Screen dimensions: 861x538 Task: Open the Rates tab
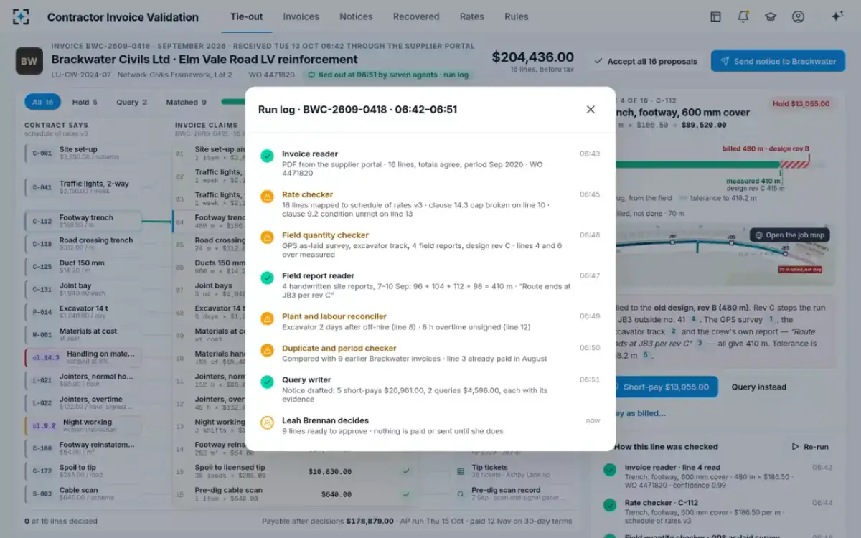472,16
